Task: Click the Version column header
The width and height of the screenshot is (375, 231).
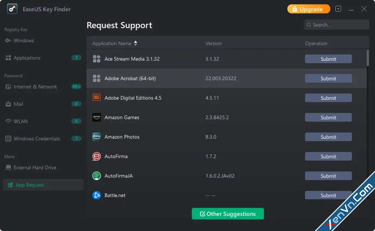Action: pos(213,44)
